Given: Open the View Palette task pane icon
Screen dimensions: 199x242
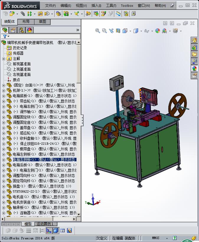Looking at the screenshot, I should [194, 61].
